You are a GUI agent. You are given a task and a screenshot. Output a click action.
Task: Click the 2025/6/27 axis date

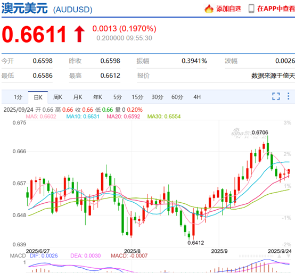point(38,251)
